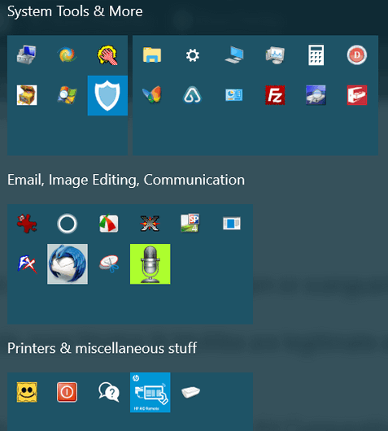This screenshot has height=431, width=388.
Task: Open the blue shield antivirus tile
Action: coord(107,95)
